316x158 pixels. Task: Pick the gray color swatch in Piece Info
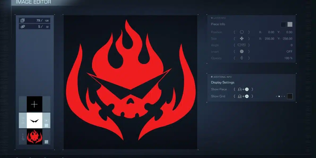pyautogui.click(x=290, y=24)
